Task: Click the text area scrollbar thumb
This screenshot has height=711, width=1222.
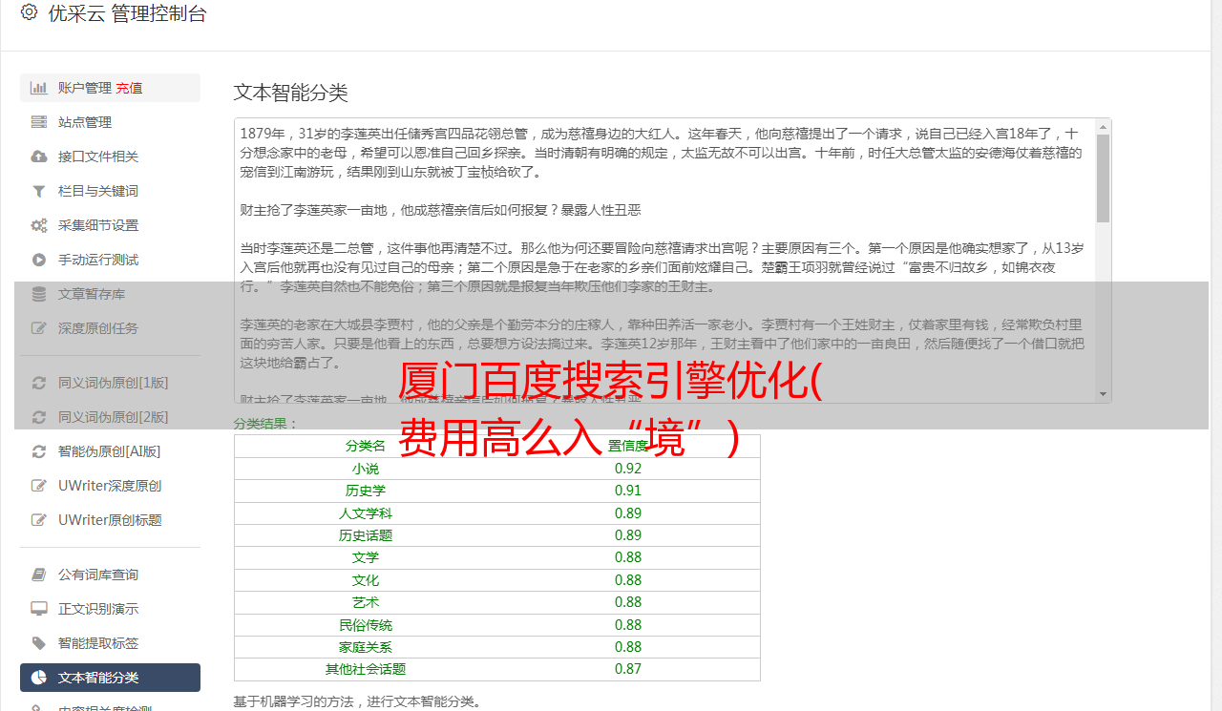Action: click(1104, 178)
